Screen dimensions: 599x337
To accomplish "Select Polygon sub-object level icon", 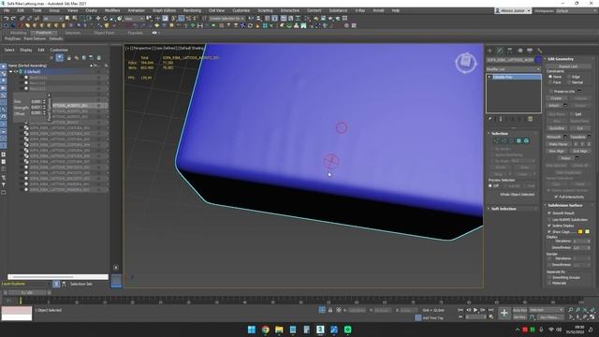I will (519, 141).
